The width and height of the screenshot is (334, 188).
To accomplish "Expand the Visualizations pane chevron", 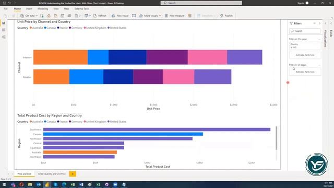I will tap(325, 23).
